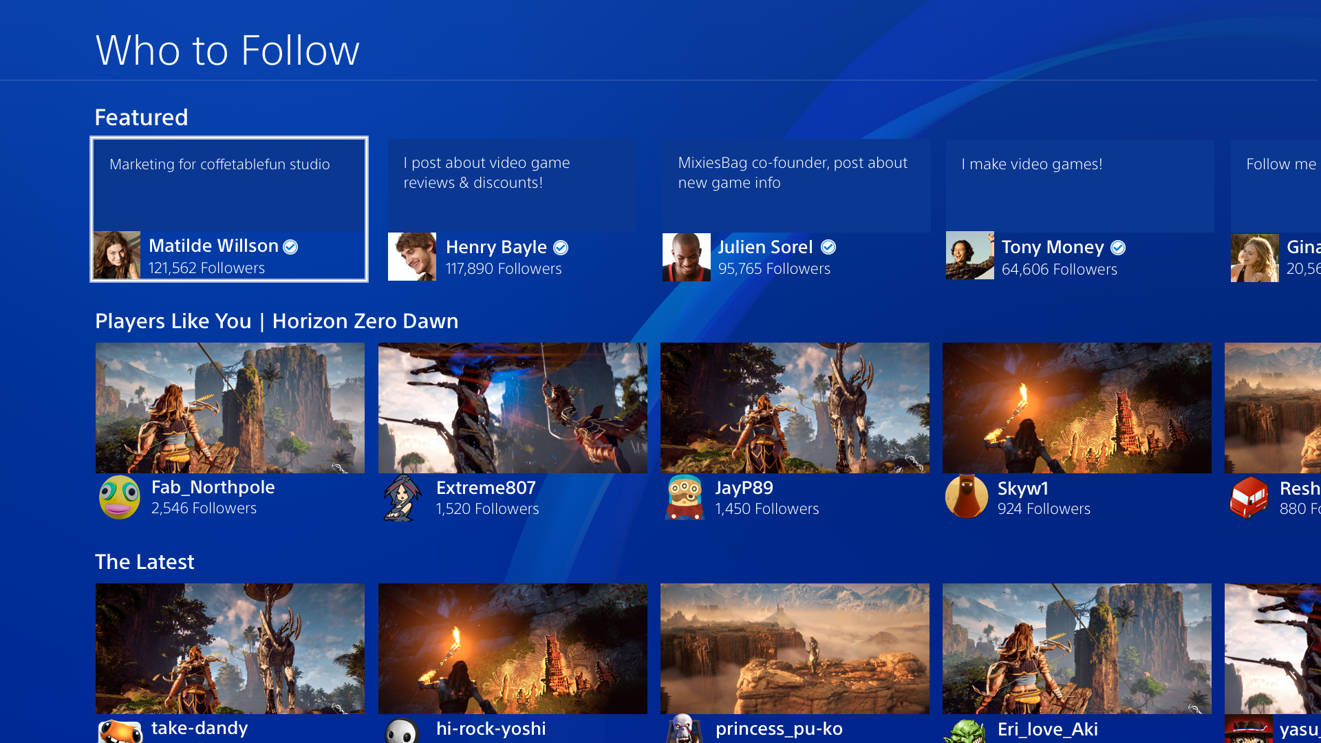
Task: Click Henry Bayle's profile photo
Action: pos(411,257)
